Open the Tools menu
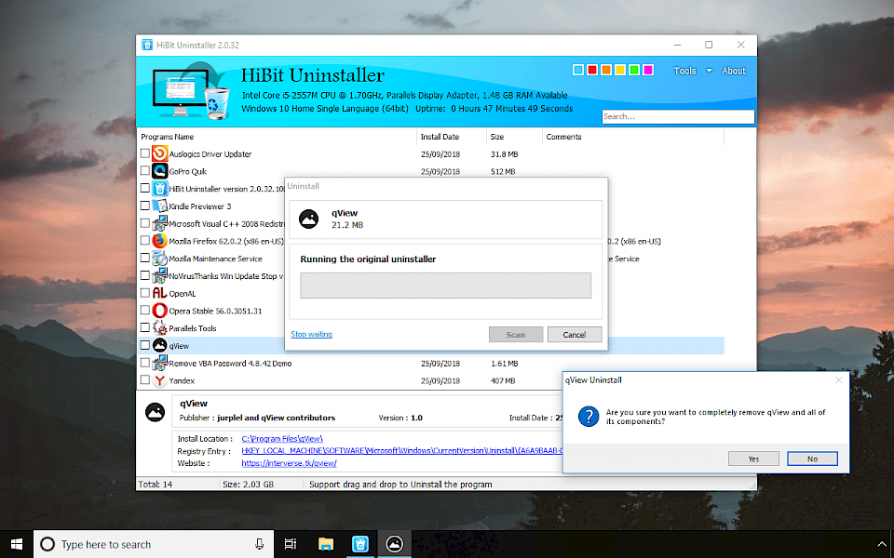 coord(684,71)
